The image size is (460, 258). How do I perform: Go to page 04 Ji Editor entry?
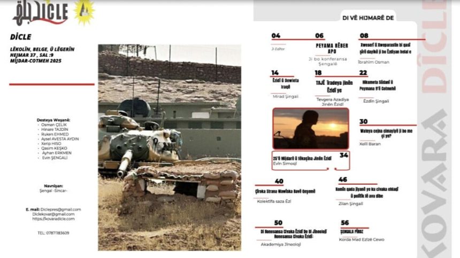tap(276, 36)
